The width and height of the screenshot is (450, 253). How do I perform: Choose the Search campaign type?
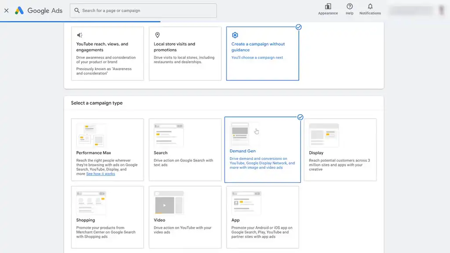coord(185,150)
